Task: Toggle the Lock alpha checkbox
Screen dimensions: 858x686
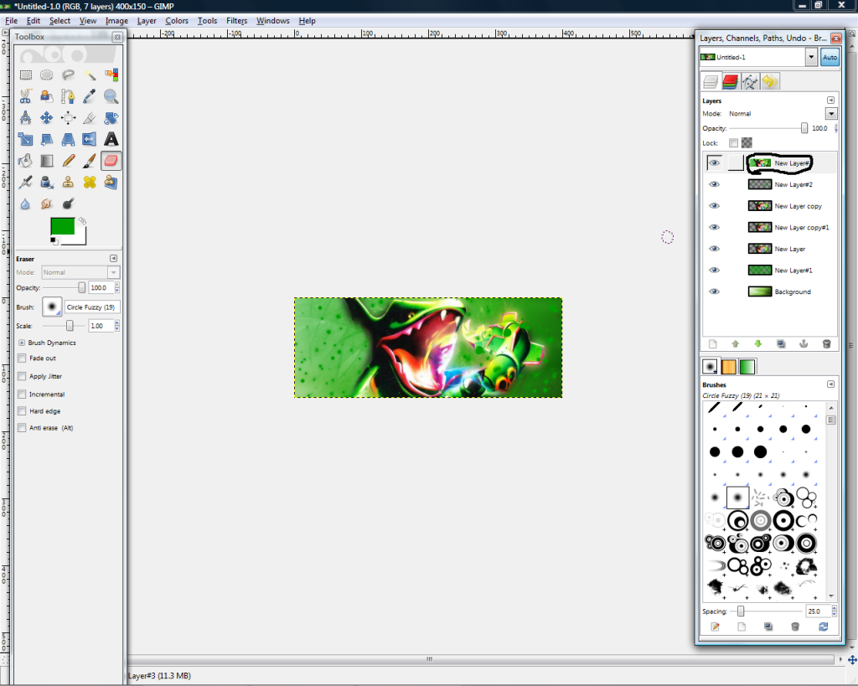Action: (x=734, y=142)
